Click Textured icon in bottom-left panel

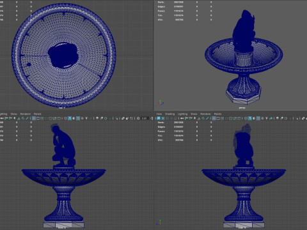click(x=82, y=118)
